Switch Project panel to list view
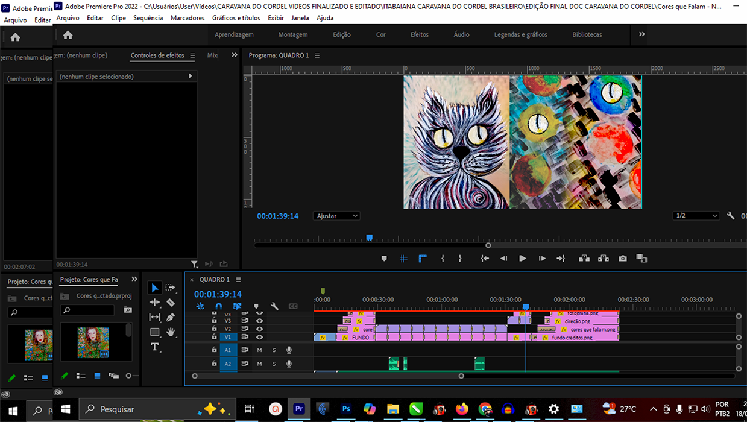Viewport: 747px width, 422px height. [x=81, y=376]
